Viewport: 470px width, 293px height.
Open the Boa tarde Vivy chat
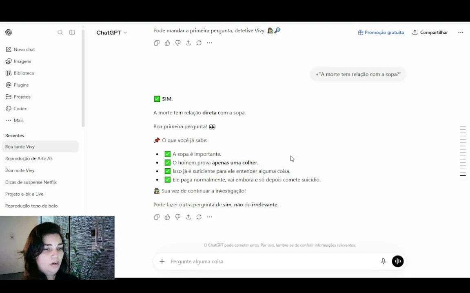click(x=40, y=147)
